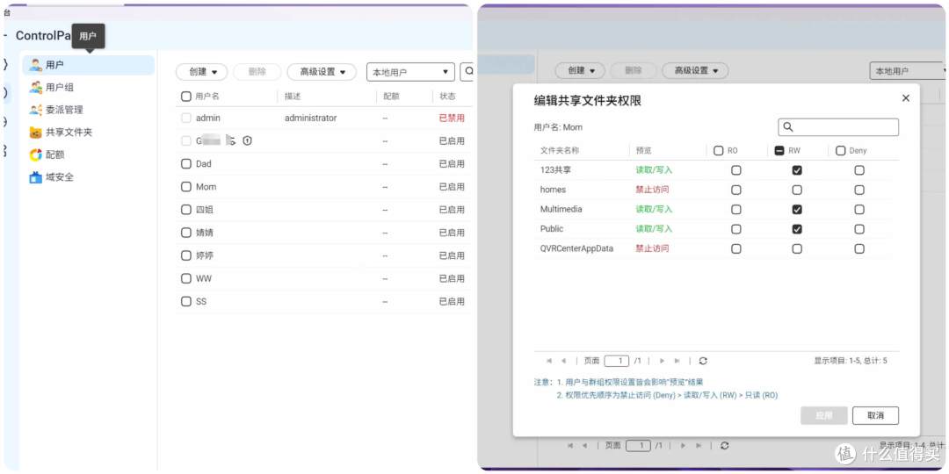
Task: Click the admin user row name
Action: pyautogui.click(x=208, y=118)
